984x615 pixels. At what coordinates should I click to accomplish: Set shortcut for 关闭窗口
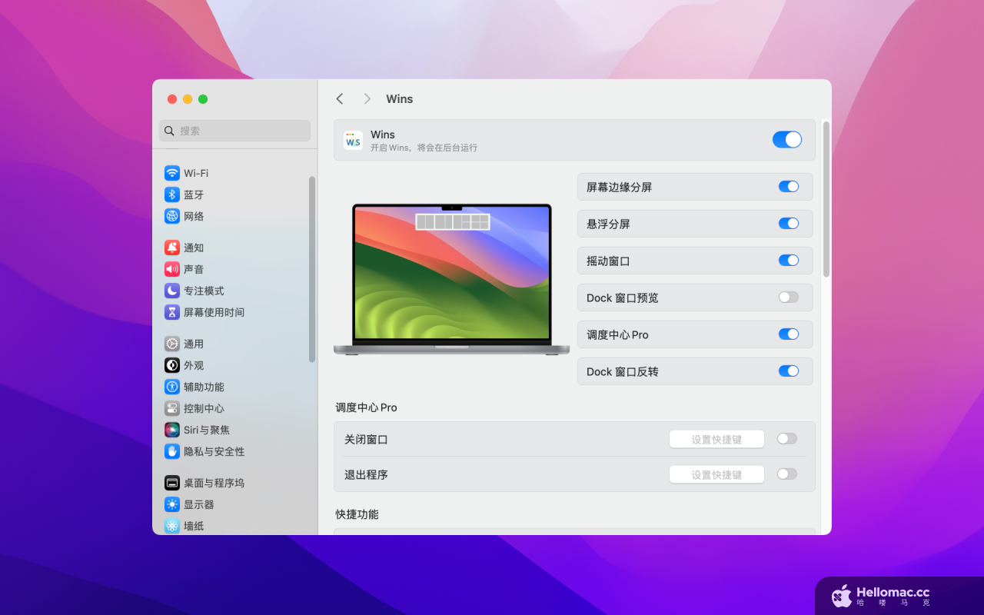pos(716,439)
